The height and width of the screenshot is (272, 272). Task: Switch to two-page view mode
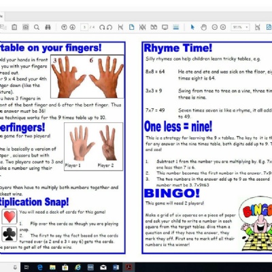click(x=154, y=27)
